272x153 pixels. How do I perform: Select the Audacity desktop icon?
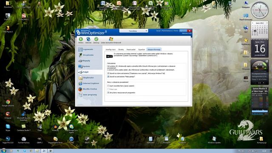55,128
